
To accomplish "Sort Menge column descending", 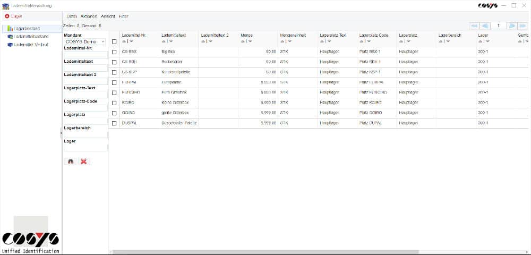I will (x=250, y=41).
